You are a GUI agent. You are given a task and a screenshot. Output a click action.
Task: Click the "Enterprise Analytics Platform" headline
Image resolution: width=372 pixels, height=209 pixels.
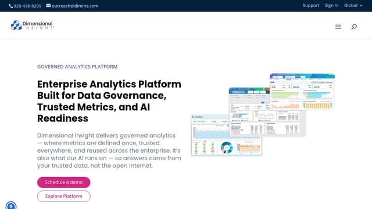109,101
